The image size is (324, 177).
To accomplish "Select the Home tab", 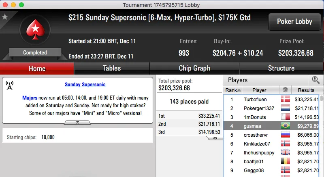I will (x=37, y=68).
